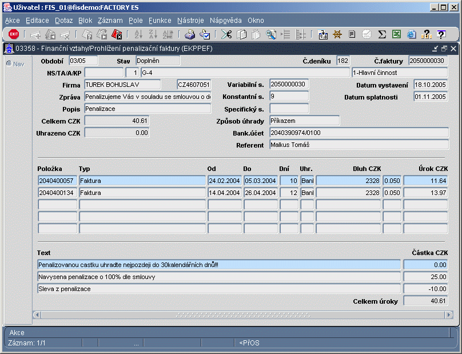462x354 pixels.
Task: Click the magnifier search icon in toolbar
Action: tap(270, 34)
